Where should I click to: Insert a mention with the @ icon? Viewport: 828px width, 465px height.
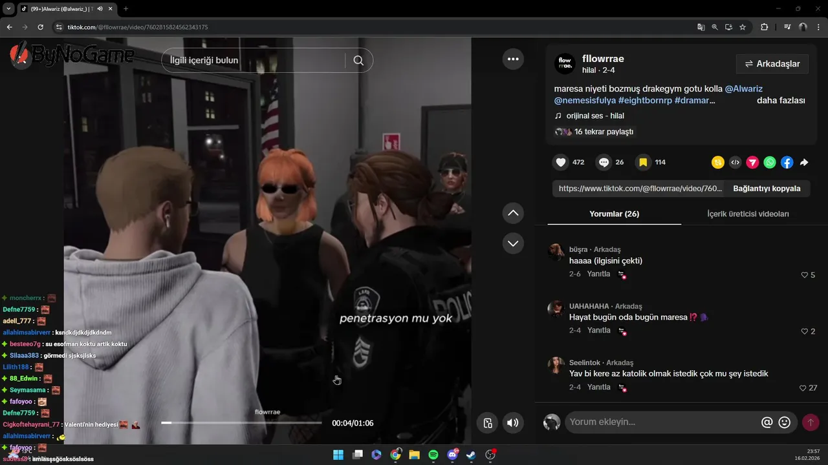[767, 422]
